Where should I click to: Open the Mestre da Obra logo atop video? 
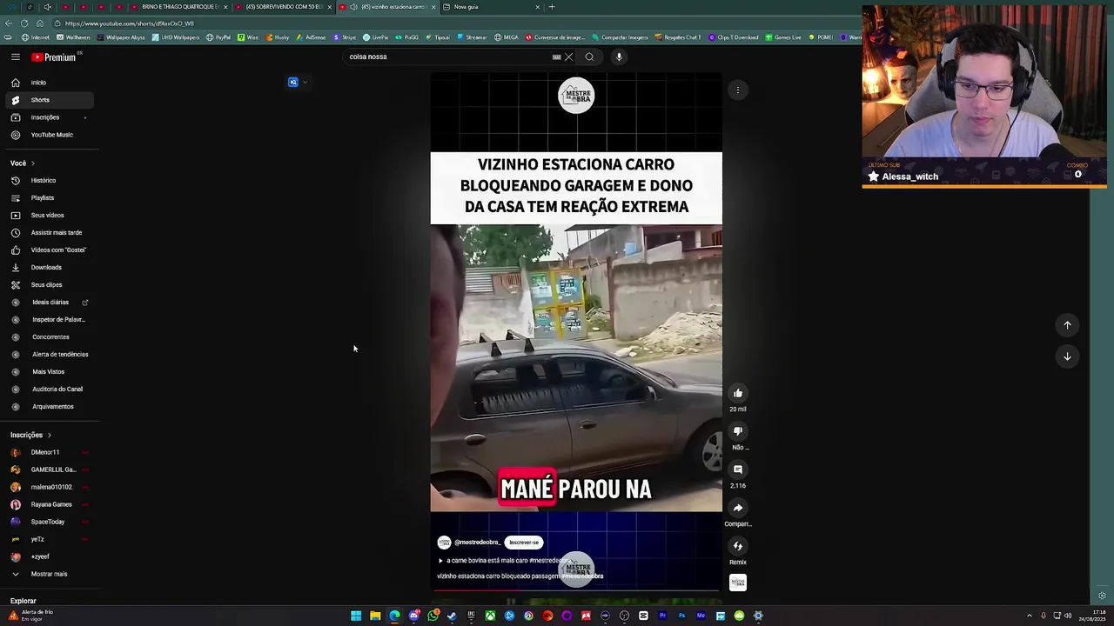click(x=576, y=95)
